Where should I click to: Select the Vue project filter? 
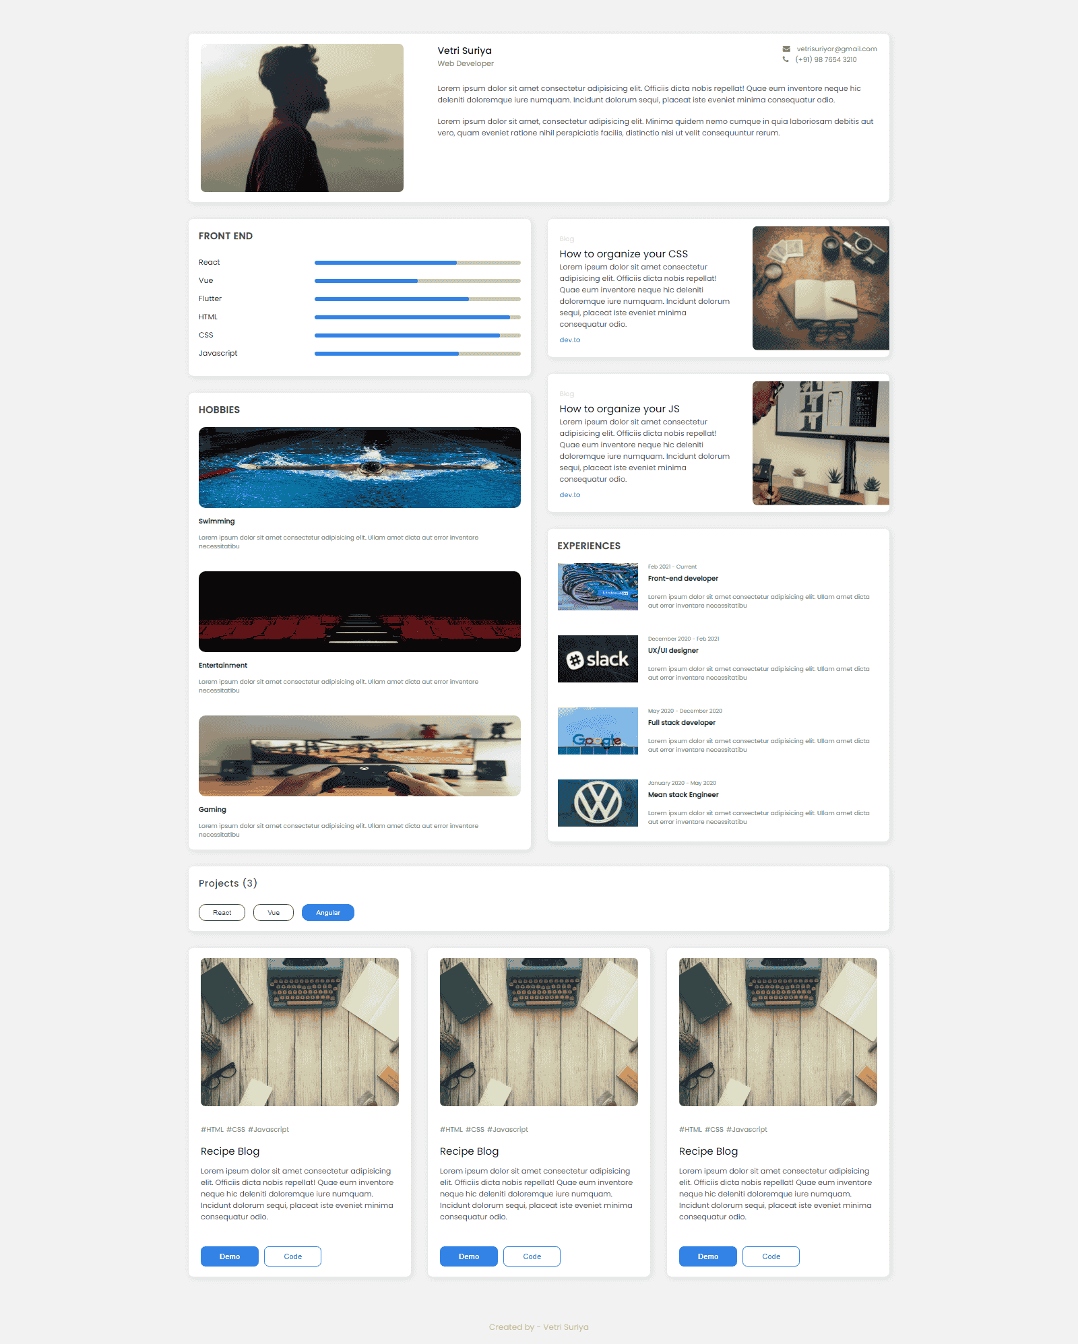(x=274, y=913)
